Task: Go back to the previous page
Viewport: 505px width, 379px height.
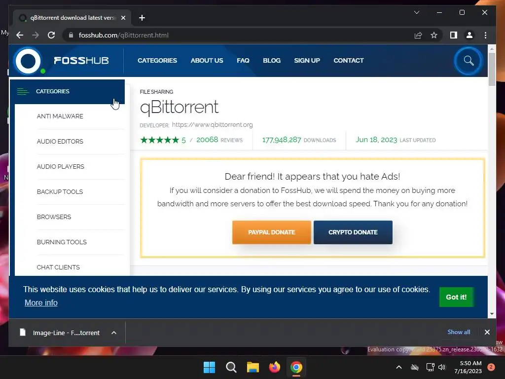Action: click(20, 35)
